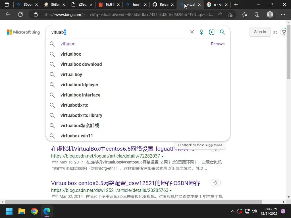Select the 'virtuabotixrtc' suggestion
The height and width of the screenshot is (218, 291).
tap(138, 105)
